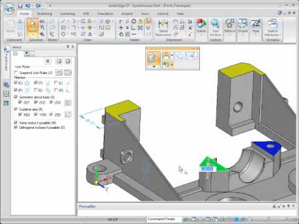
Task: Click the Pattern icon
Action: coord(229,24)
